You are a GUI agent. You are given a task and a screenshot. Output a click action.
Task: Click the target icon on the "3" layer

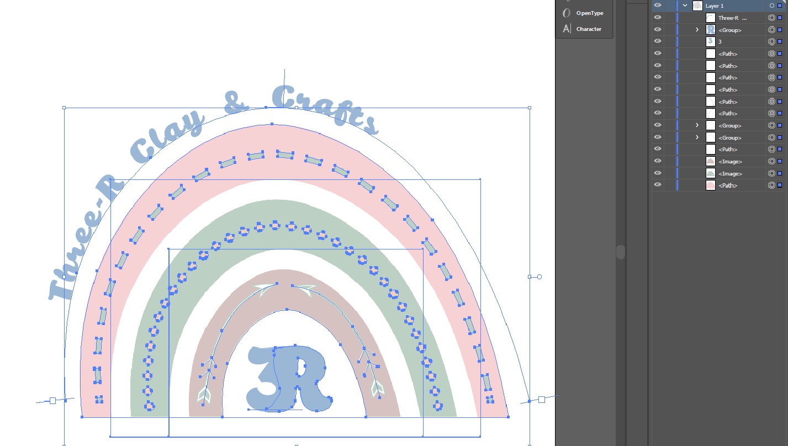(x=771, y=41)
